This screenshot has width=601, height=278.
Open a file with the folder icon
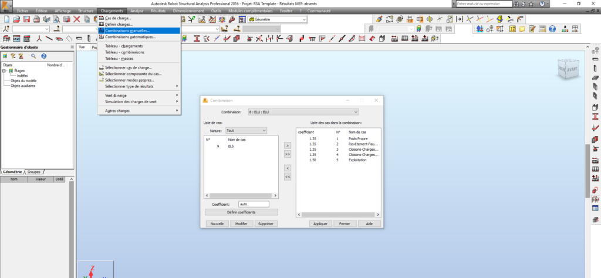[x=16, y=19]
